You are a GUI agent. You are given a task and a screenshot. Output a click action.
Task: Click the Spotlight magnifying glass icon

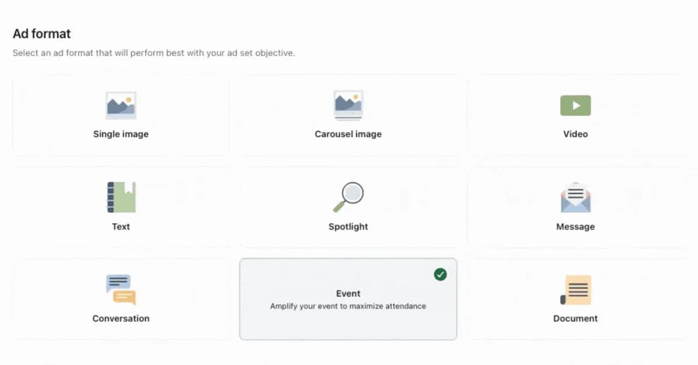[x=348, y=197]
